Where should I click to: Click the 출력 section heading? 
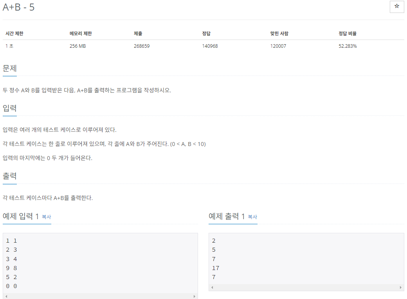[x=10, y=176]
